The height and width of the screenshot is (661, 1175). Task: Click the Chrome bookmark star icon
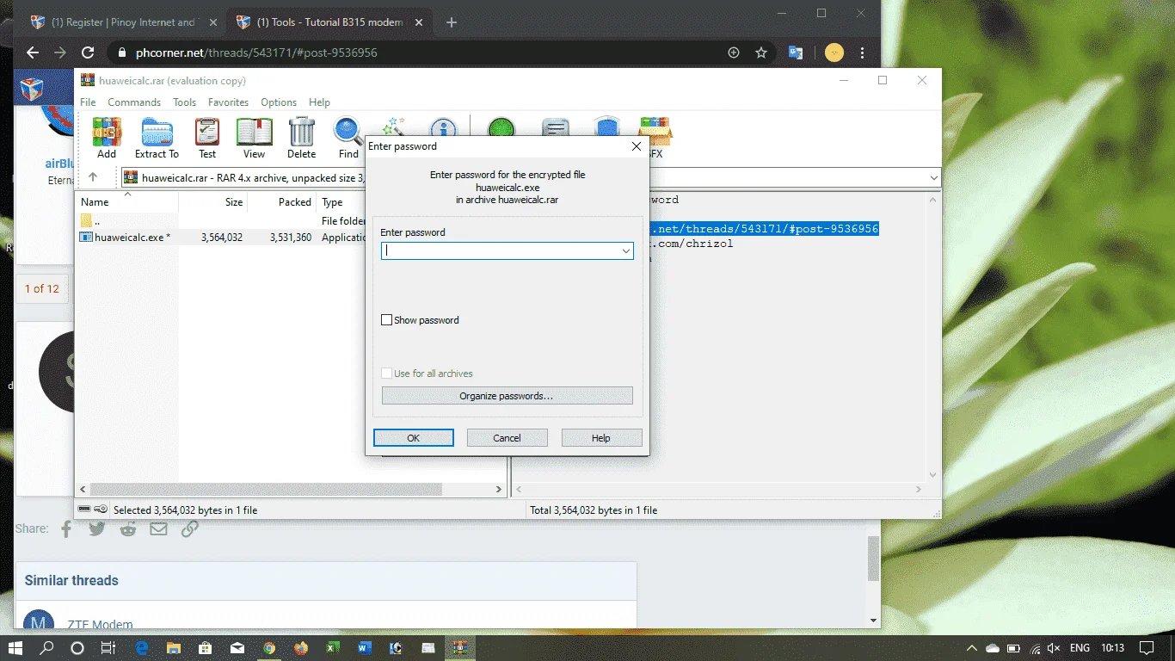click(761, 53)
